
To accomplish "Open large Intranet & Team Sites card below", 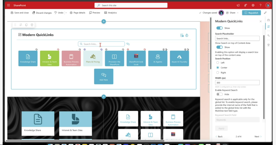I will click(x=75, y=123).
